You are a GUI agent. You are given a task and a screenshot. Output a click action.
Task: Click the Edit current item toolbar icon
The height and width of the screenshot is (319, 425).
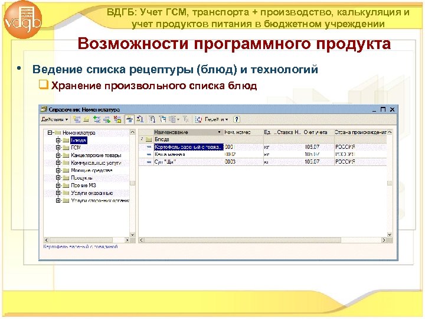pyautogui.click(x=107, y=119)
